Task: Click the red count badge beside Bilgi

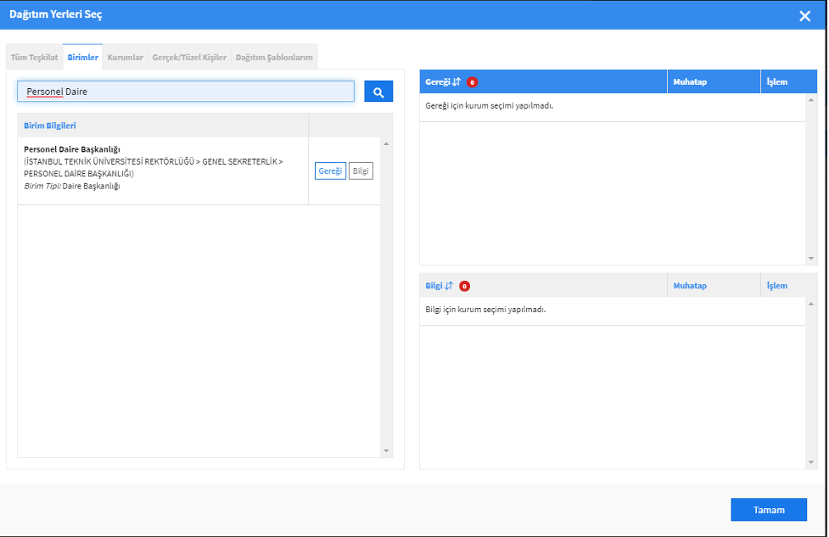Action: coord(464,286)
